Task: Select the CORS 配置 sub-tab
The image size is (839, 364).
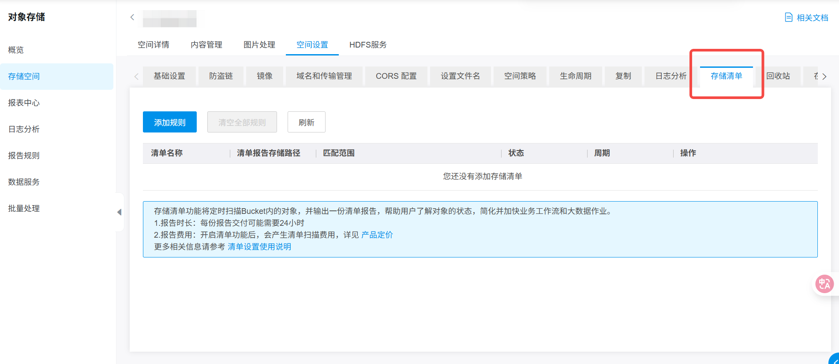Action: [396, 76]
